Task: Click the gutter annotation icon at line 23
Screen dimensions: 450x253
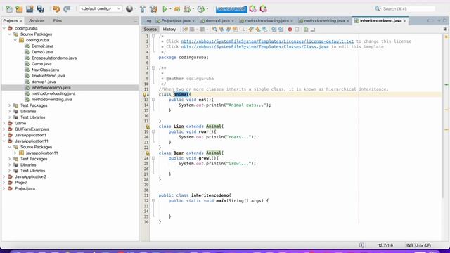Action: [x=148, y=153]
